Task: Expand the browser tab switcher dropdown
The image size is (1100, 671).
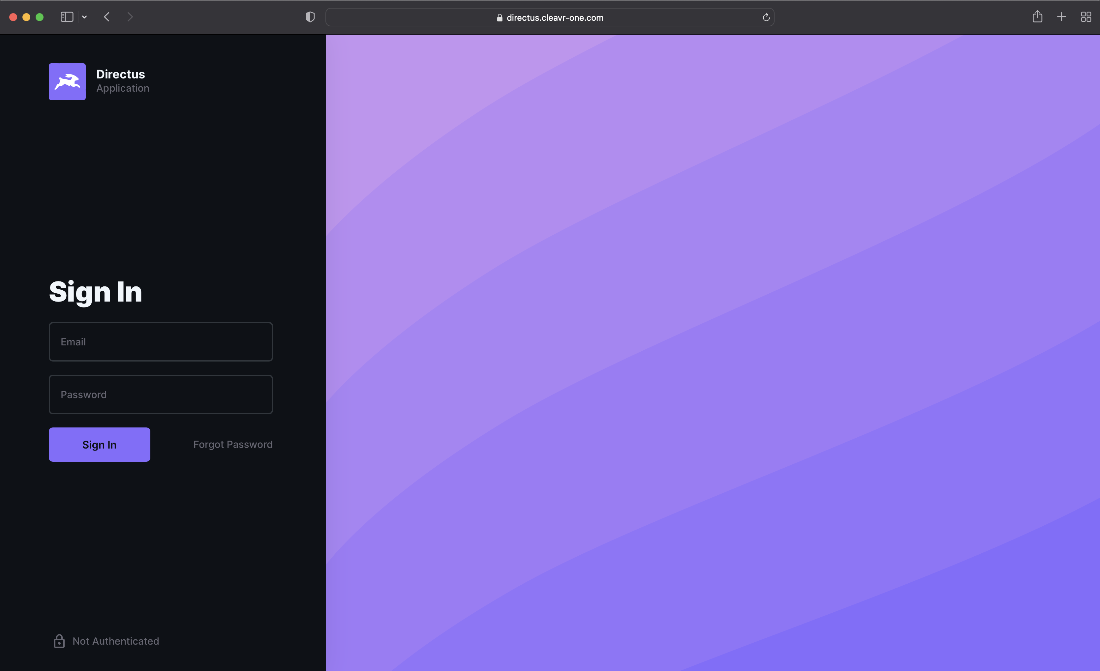Action: coord(85,17)
